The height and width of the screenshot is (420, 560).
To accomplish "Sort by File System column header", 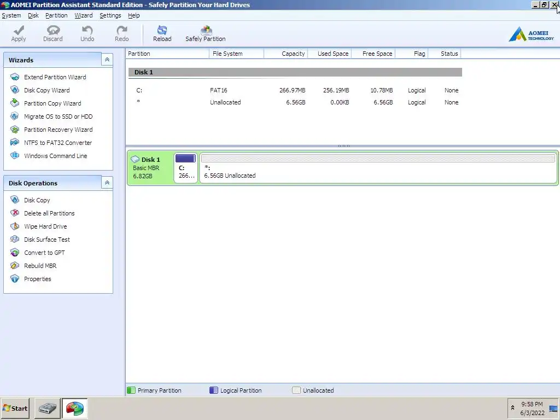I will 236,54.
